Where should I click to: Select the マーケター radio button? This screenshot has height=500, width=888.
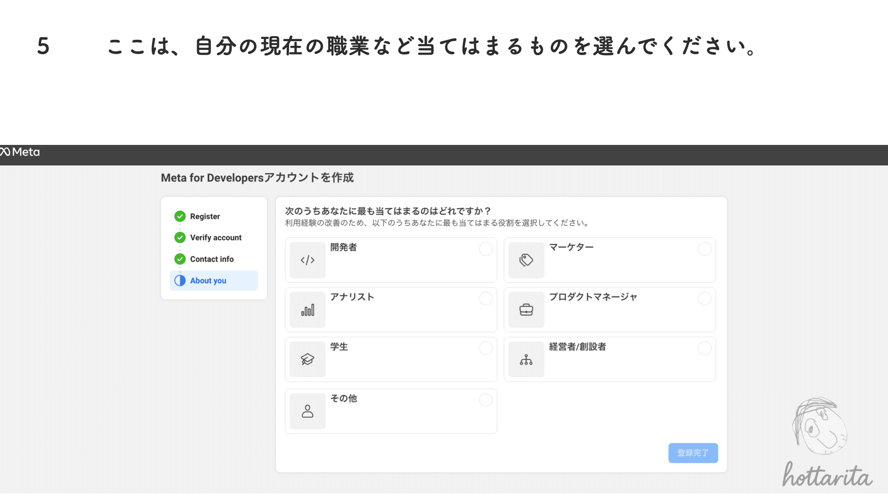(704, 249)
